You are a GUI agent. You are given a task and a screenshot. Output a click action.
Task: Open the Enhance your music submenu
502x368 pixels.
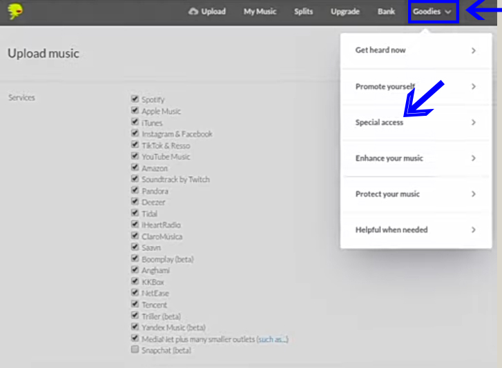[x=416, y=158]
